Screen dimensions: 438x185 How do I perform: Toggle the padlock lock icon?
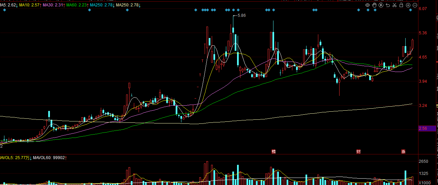401,5
